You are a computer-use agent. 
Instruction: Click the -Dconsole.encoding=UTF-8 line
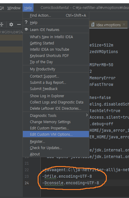[x=71, y=183]
